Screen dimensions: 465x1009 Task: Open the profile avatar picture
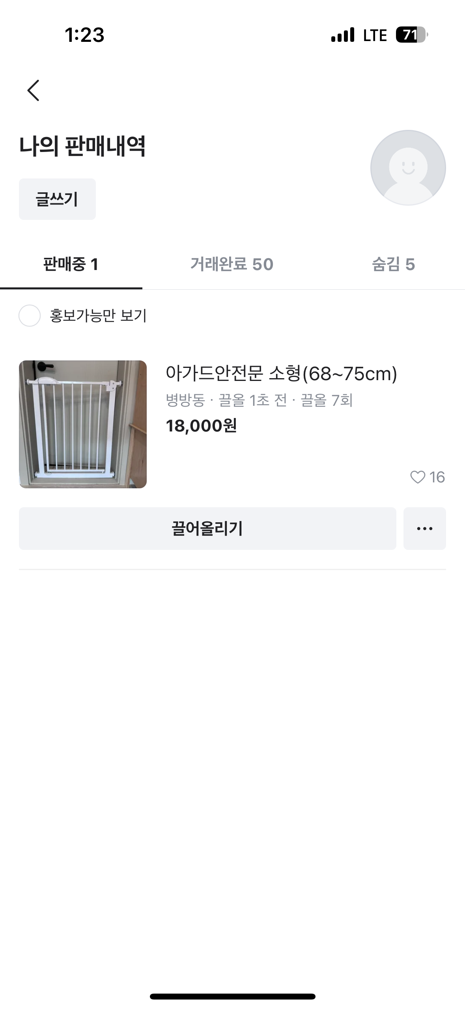(408, 168)
